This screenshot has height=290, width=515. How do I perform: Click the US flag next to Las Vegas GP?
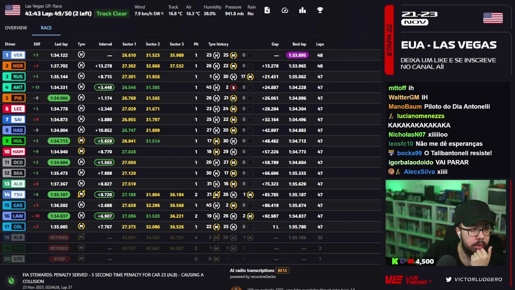point(12,10)
